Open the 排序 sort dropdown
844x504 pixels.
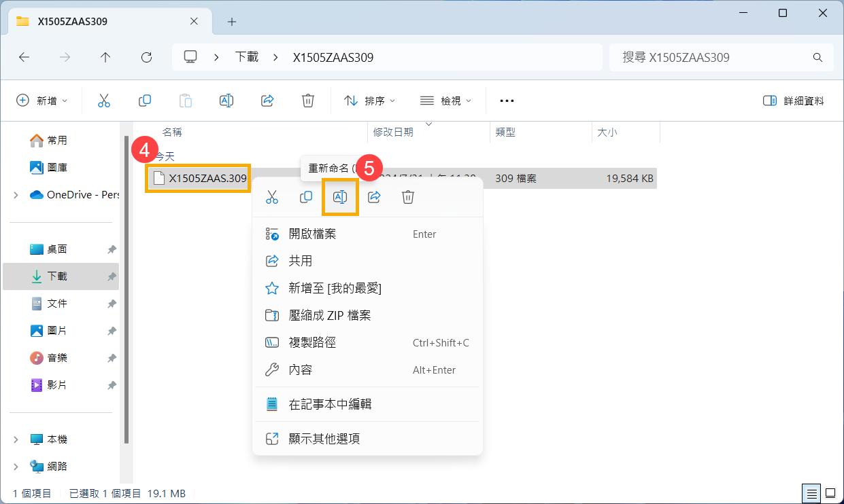pyautogui.click(x=370, y=101)
